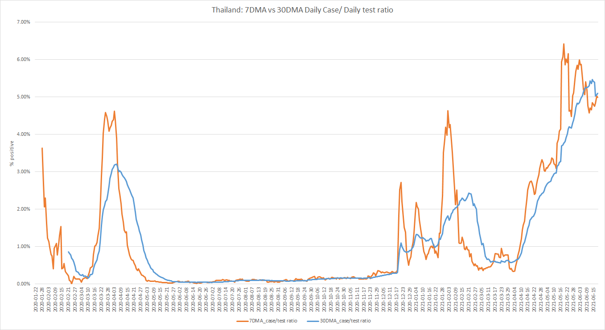Click the orange line's starting point near 3.6%

point(42,148)
